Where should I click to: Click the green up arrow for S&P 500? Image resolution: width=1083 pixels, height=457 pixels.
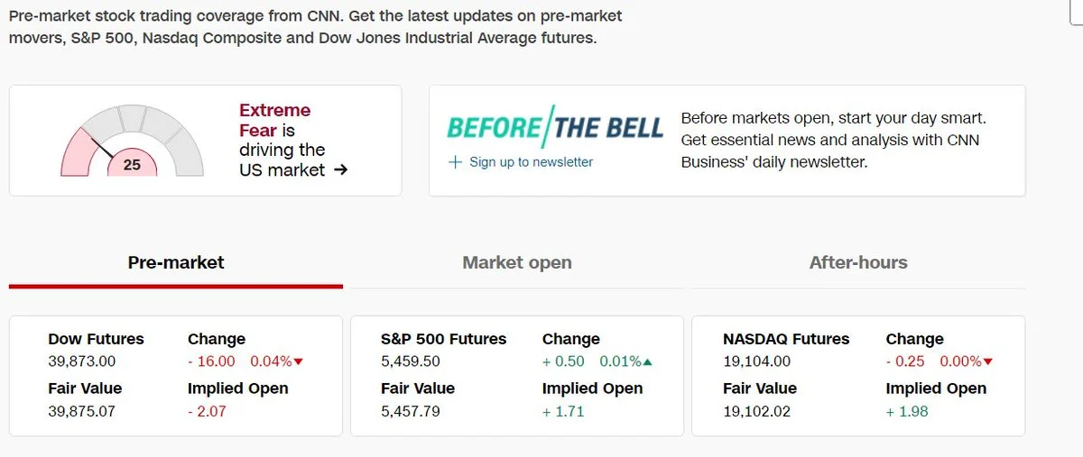[x=648, y=362]
